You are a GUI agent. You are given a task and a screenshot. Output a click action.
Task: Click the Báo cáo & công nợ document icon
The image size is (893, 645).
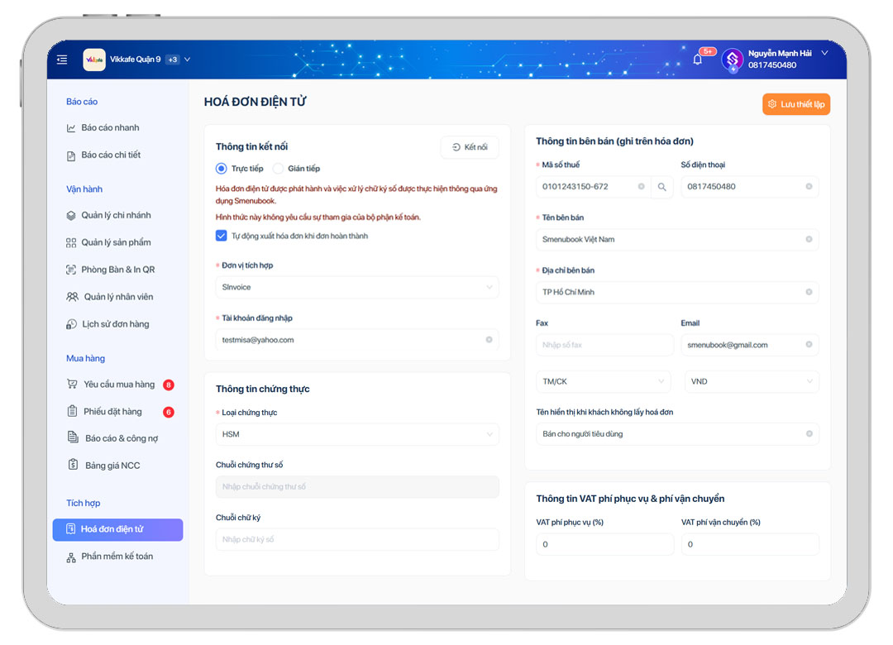73,437
